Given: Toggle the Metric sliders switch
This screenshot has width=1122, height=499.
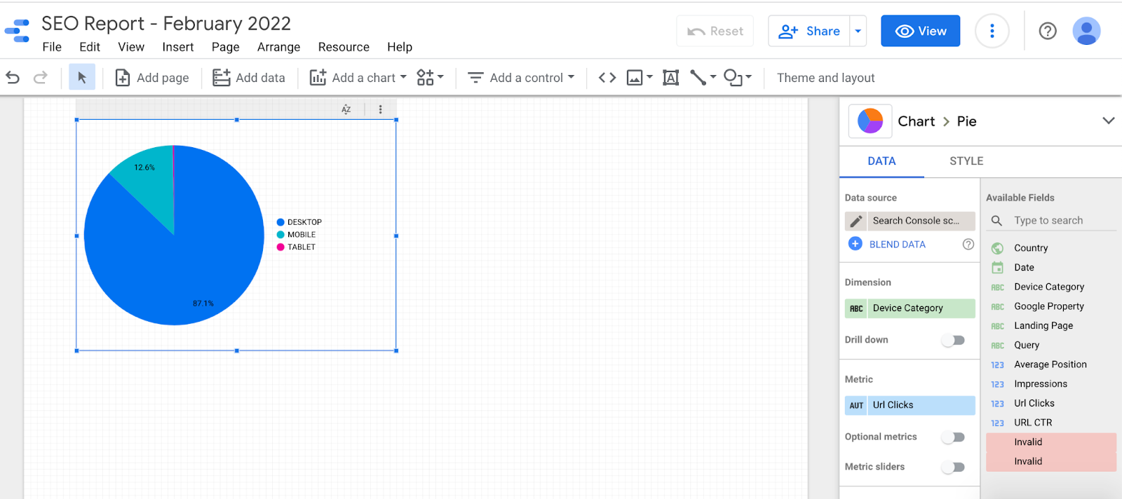Looking at the screenshot, I should (x=954, y=467).
